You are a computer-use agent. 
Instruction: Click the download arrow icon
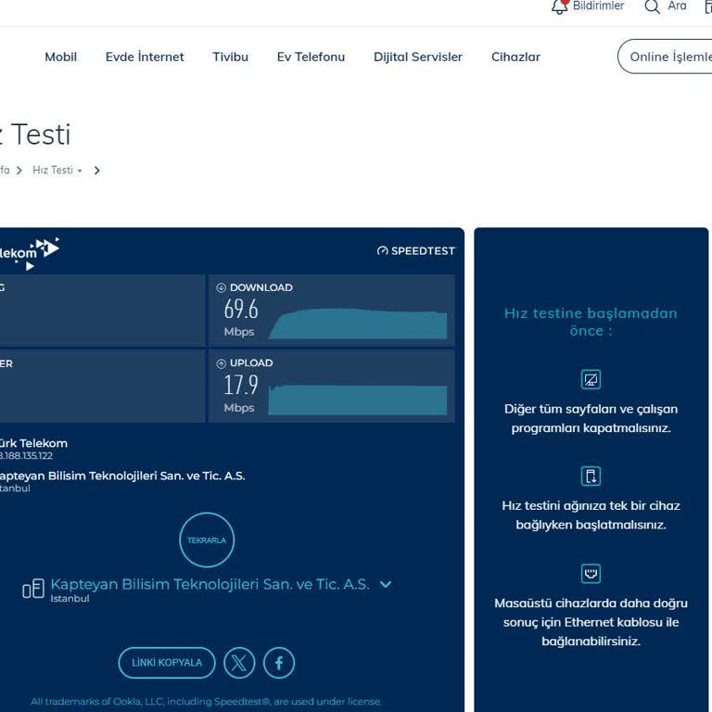pos(222,287)
